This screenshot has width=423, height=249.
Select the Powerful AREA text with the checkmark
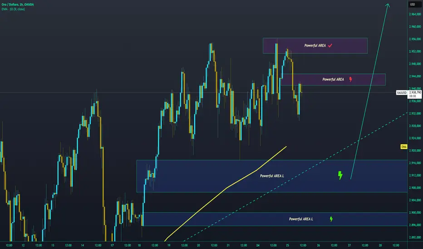[x=315, y=45]
